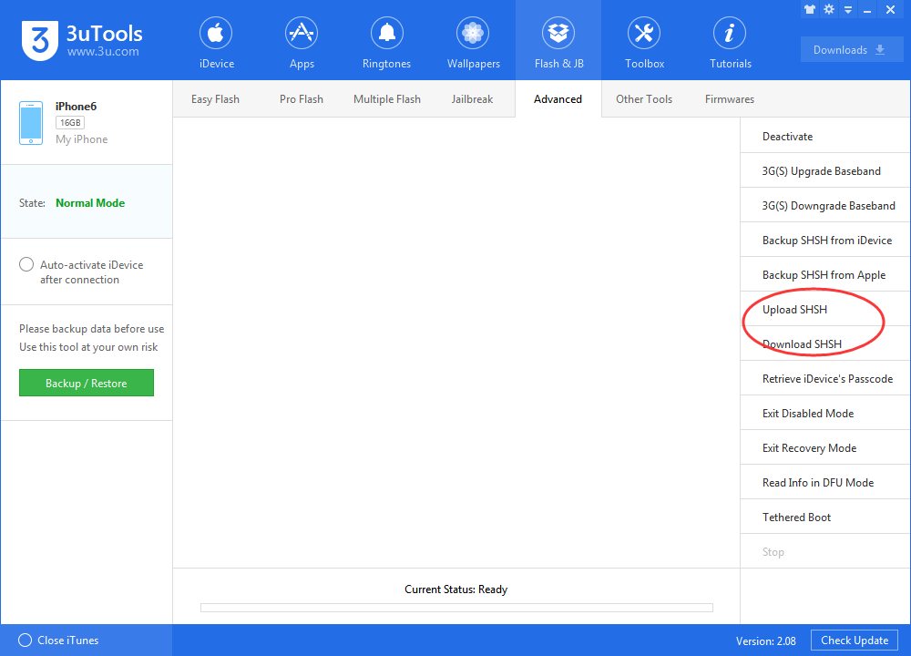The width and height of the screenshot is (911, 656).
Task: Switch to the Firmwares tab
Action: click(729, 99)
